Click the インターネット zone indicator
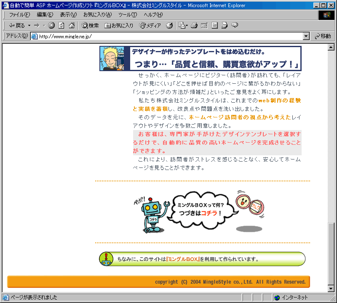This screenshot has height=303, width=337. (x=294, y=298)
